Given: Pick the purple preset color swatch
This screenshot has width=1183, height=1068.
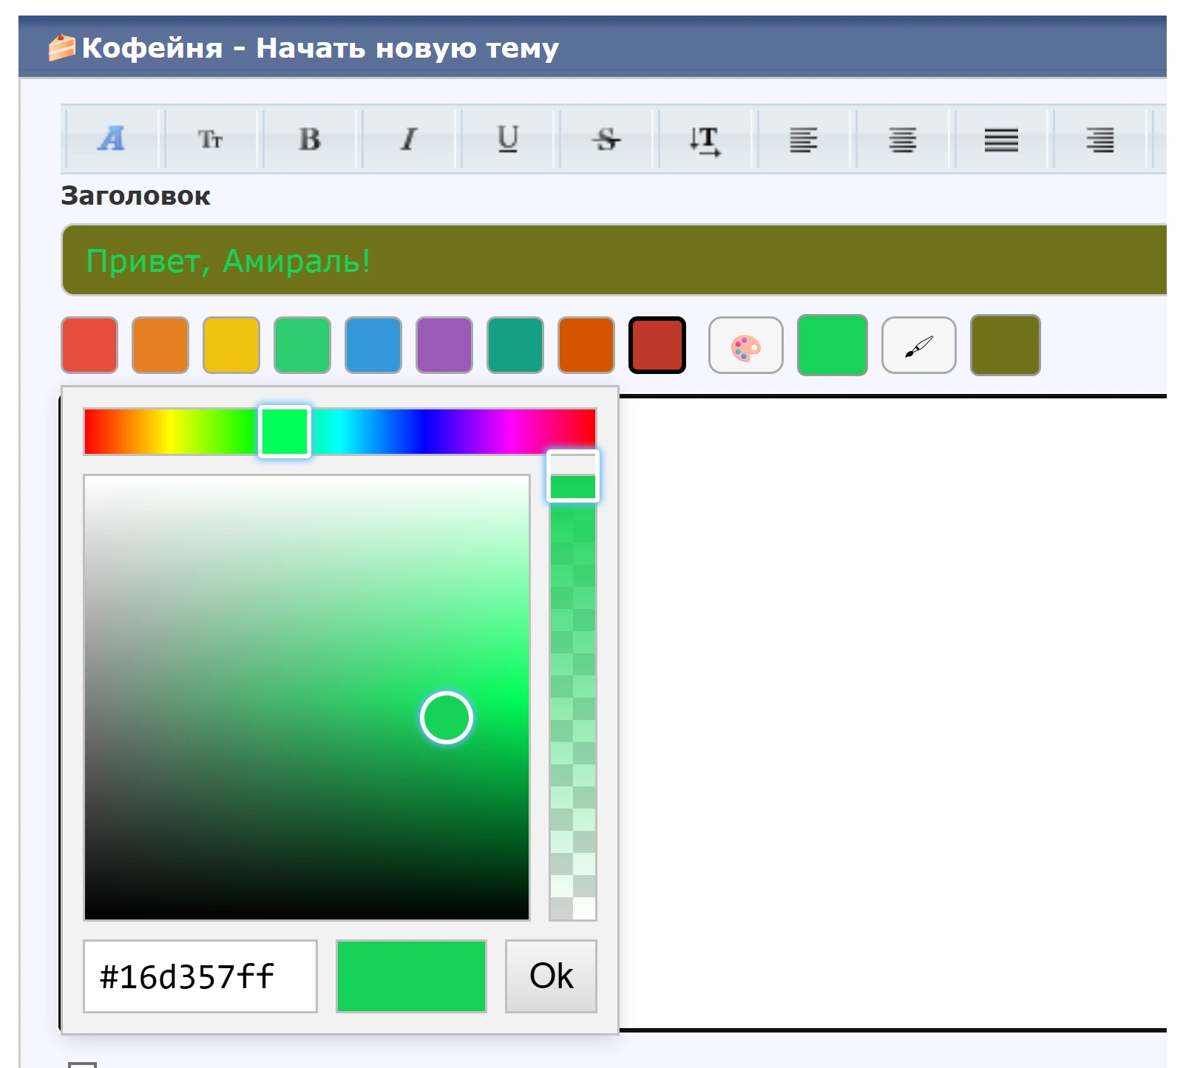Looking at the screenshot, I should 444,345.
